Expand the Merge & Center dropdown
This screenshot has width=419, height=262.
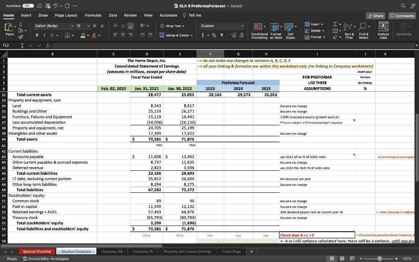tap(191, 35)
